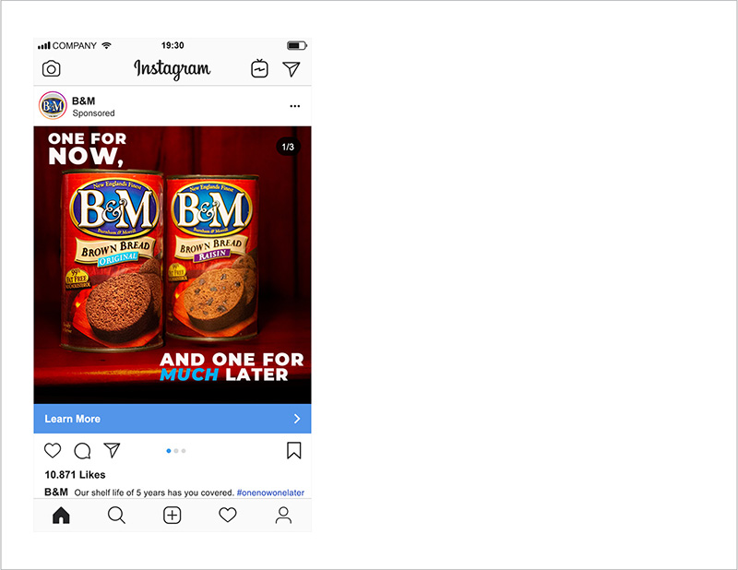738x570 pixels.
Task: Open profile tab person icon
Action: pos(283,516)
